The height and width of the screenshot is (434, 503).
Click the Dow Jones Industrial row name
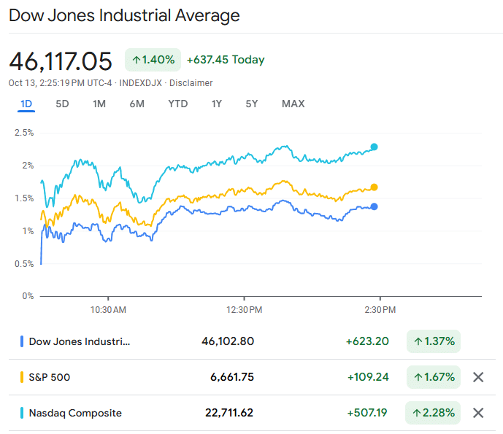tap(80, 341)
